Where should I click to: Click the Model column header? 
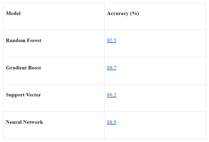point(13,13)
